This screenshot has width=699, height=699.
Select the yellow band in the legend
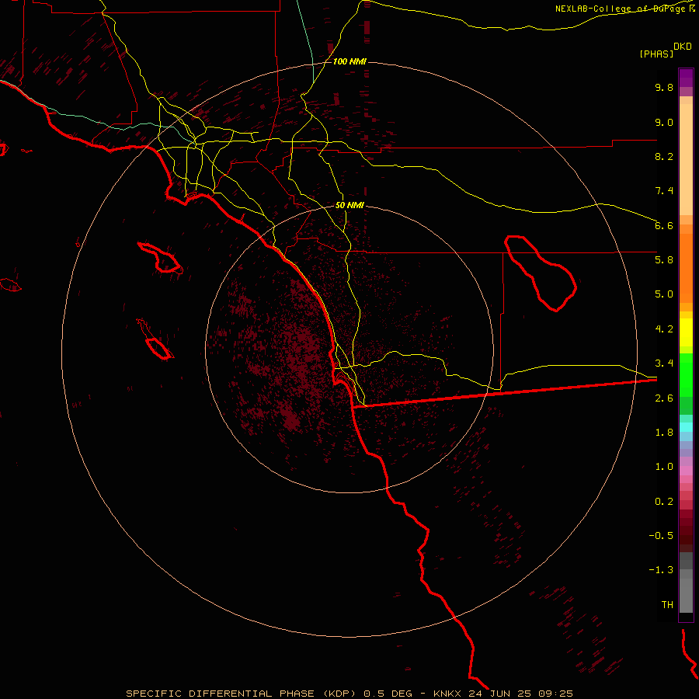tap(686, 332)
